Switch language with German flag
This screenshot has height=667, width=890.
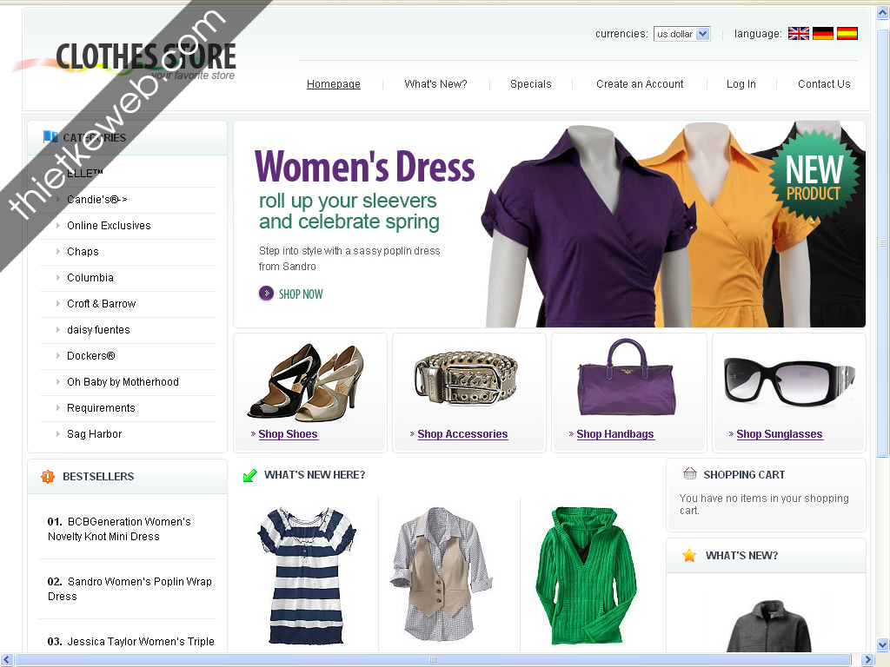pos(822,34)
